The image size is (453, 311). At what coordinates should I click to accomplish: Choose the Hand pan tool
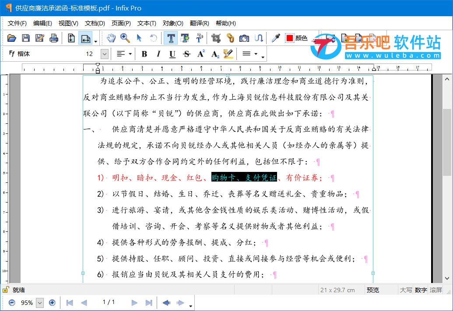[111, 38]
